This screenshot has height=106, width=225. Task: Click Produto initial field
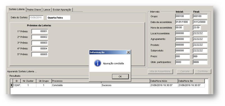pyautogui.click(x=182, y=45)
